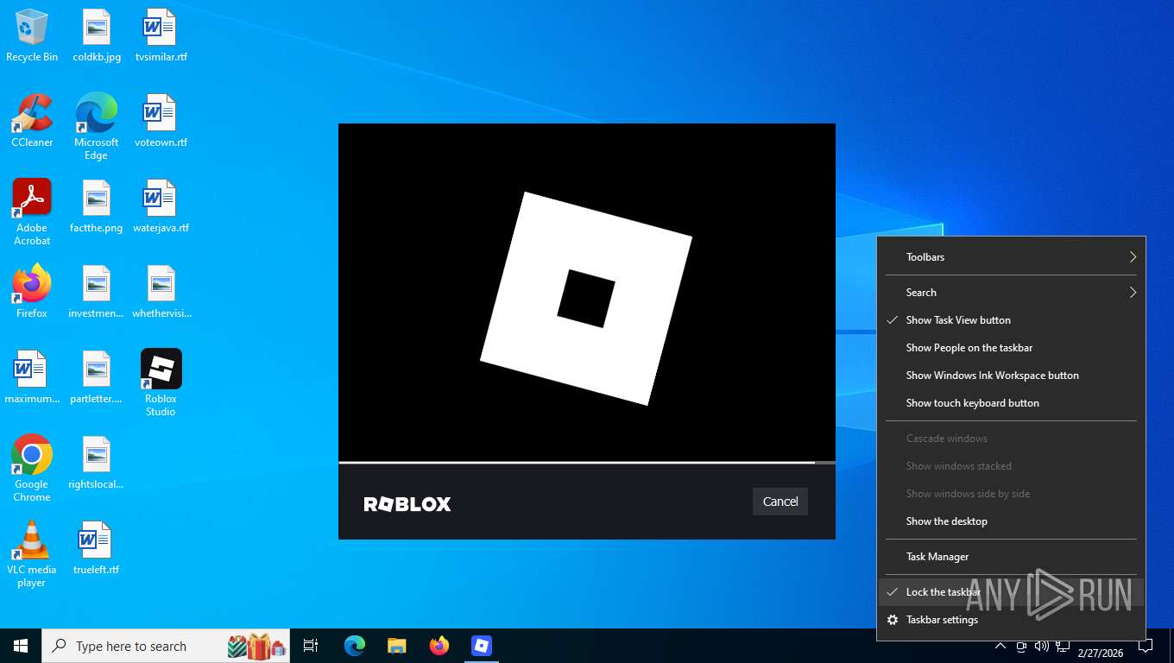Switch to Roblox taskbar app icon
This screenshot has width=1174, height=663.
[x=482, y=646]
